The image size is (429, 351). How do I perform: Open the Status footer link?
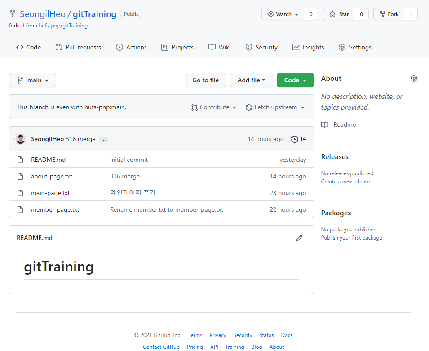click(x=266, y=335)
